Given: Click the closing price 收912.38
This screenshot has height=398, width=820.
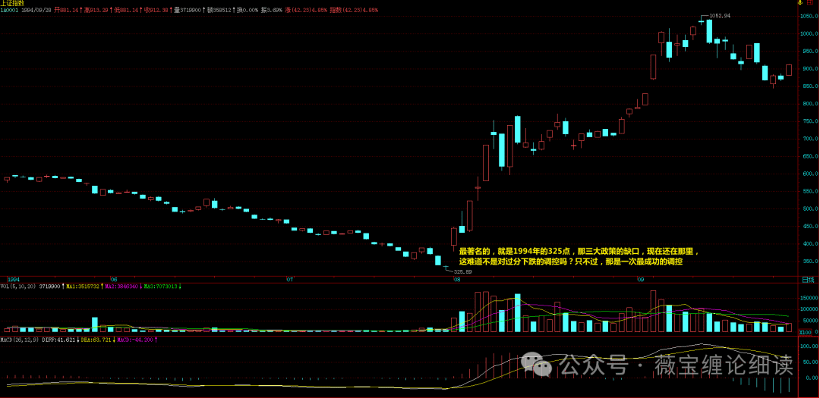Looking at the screenshot, I should pyautogui.click(x=156, y=10).
